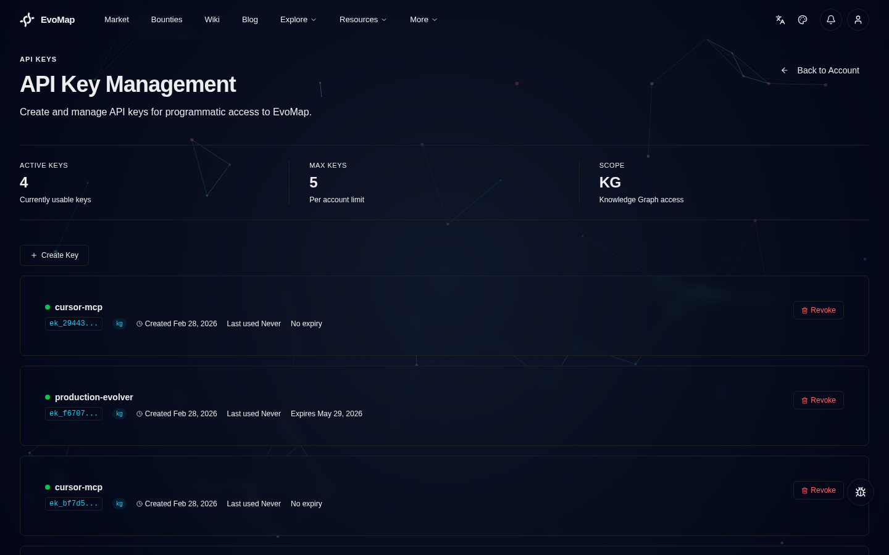Revoke the cursor-mcp key ek_29443
Image resolution: width=889 pixels, height=555 pixels.
point(819,310)
